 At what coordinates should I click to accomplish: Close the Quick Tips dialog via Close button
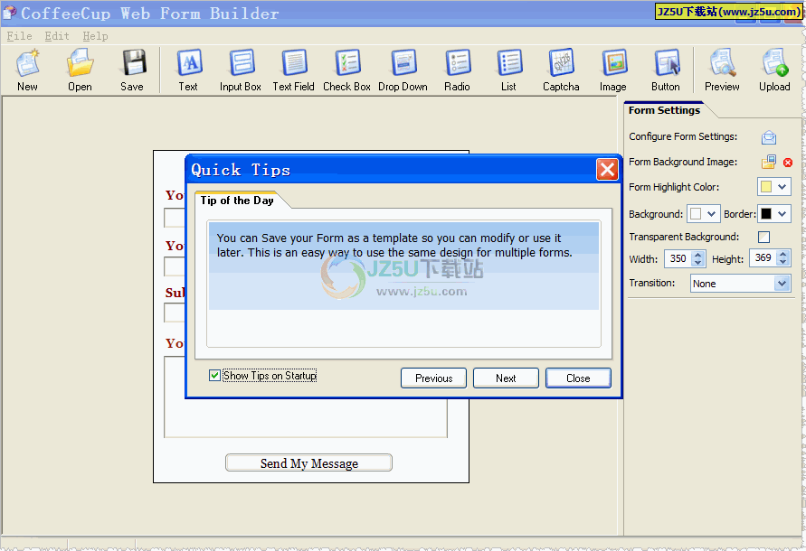click(x=578, y=378)
